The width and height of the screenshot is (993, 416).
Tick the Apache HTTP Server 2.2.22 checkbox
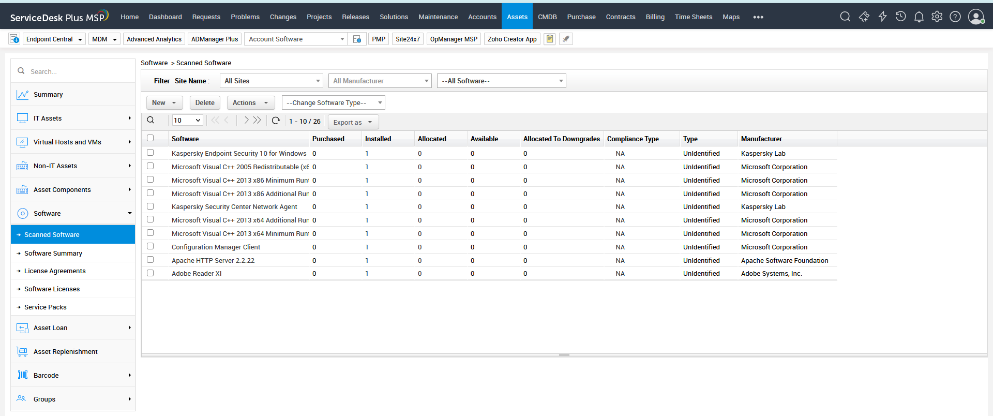click(151, 260)
